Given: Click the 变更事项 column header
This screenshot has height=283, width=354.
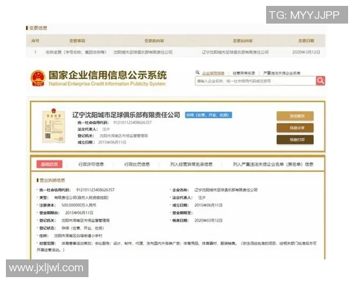Looking at the screenshot, I should pyautogui.click(x=77, y=41).
